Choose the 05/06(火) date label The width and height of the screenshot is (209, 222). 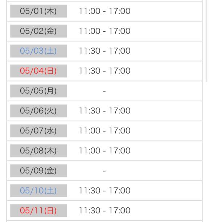pyautogui.click(x=38, y=111)
